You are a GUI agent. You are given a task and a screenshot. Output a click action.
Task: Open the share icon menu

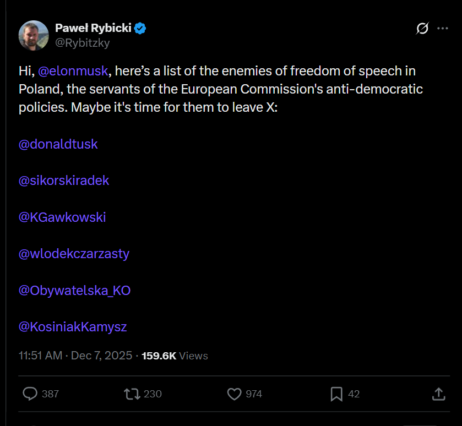(x=438, y=394)
